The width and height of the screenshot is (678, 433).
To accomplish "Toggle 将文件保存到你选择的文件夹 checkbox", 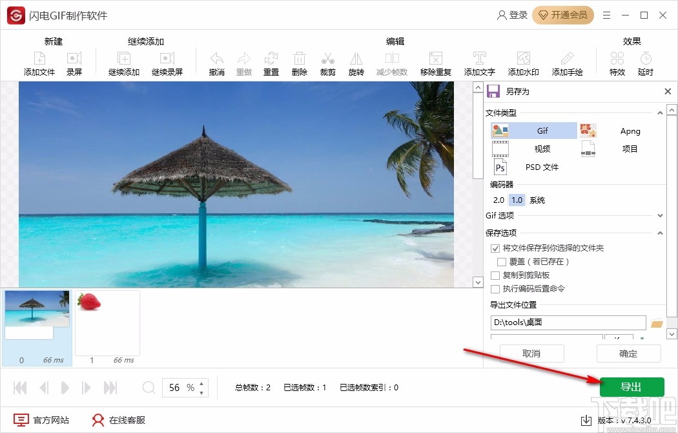I will point(495,248).
